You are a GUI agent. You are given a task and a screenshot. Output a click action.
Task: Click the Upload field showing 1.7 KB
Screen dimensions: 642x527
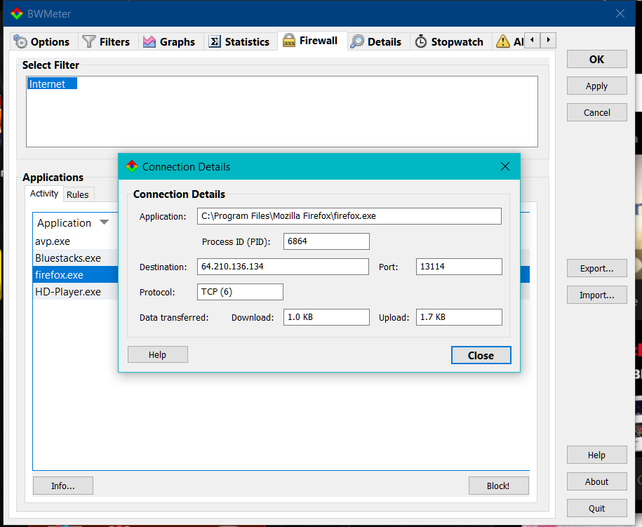click(x=459, y=317)
